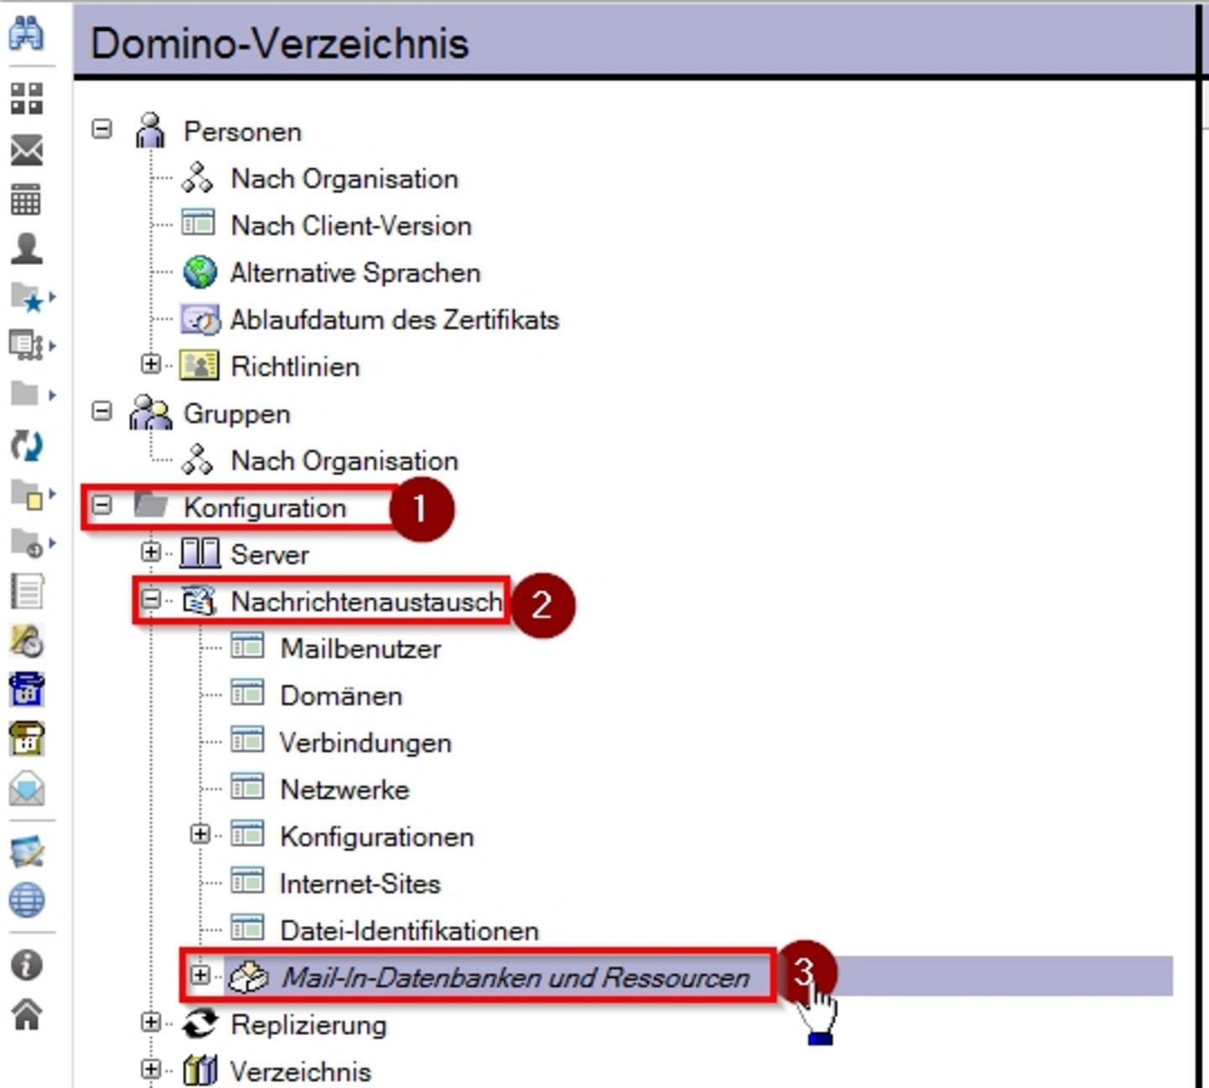
Task: Expand the Richtlinien node
Action: pyautogui.click(x=150, y=364)
